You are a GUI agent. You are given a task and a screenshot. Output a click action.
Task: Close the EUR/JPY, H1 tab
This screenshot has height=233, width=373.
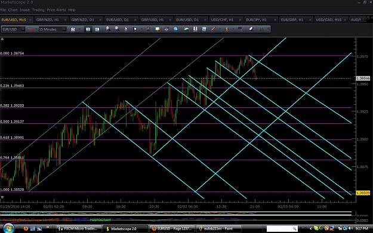click(x=275, y=20)
